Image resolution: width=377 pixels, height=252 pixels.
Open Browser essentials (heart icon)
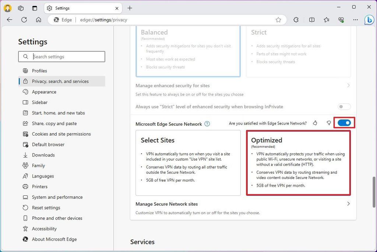[x=341, y=20]
